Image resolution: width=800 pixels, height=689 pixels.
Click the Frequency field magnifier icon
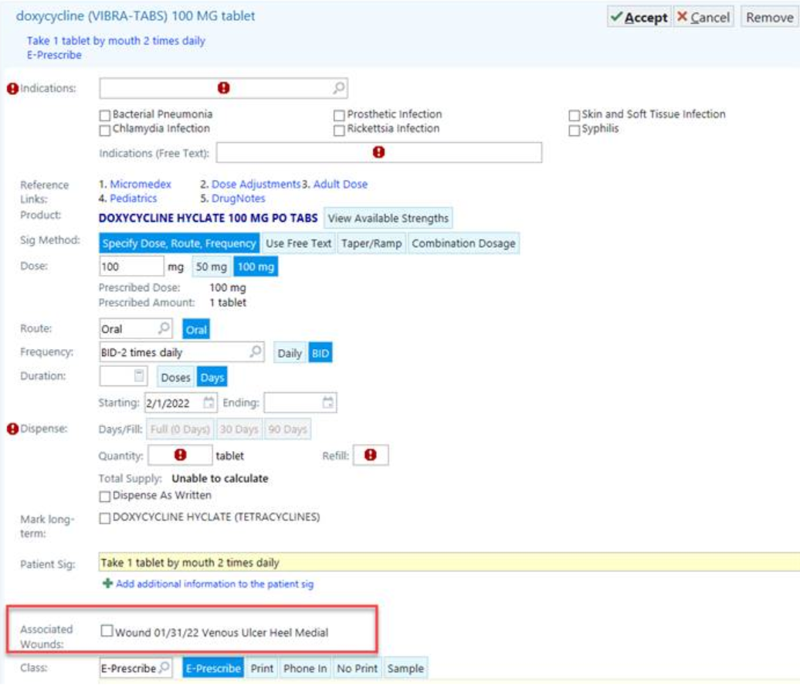pyautogui.click(x=256, y=351)
